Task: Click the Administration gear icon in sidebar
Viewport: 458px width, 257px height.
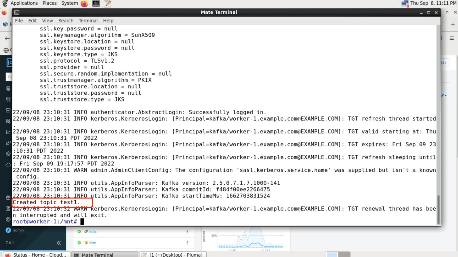Action: click(x=8, y=154)
